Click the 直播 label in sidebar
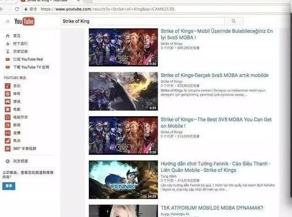 click(17, 133)
